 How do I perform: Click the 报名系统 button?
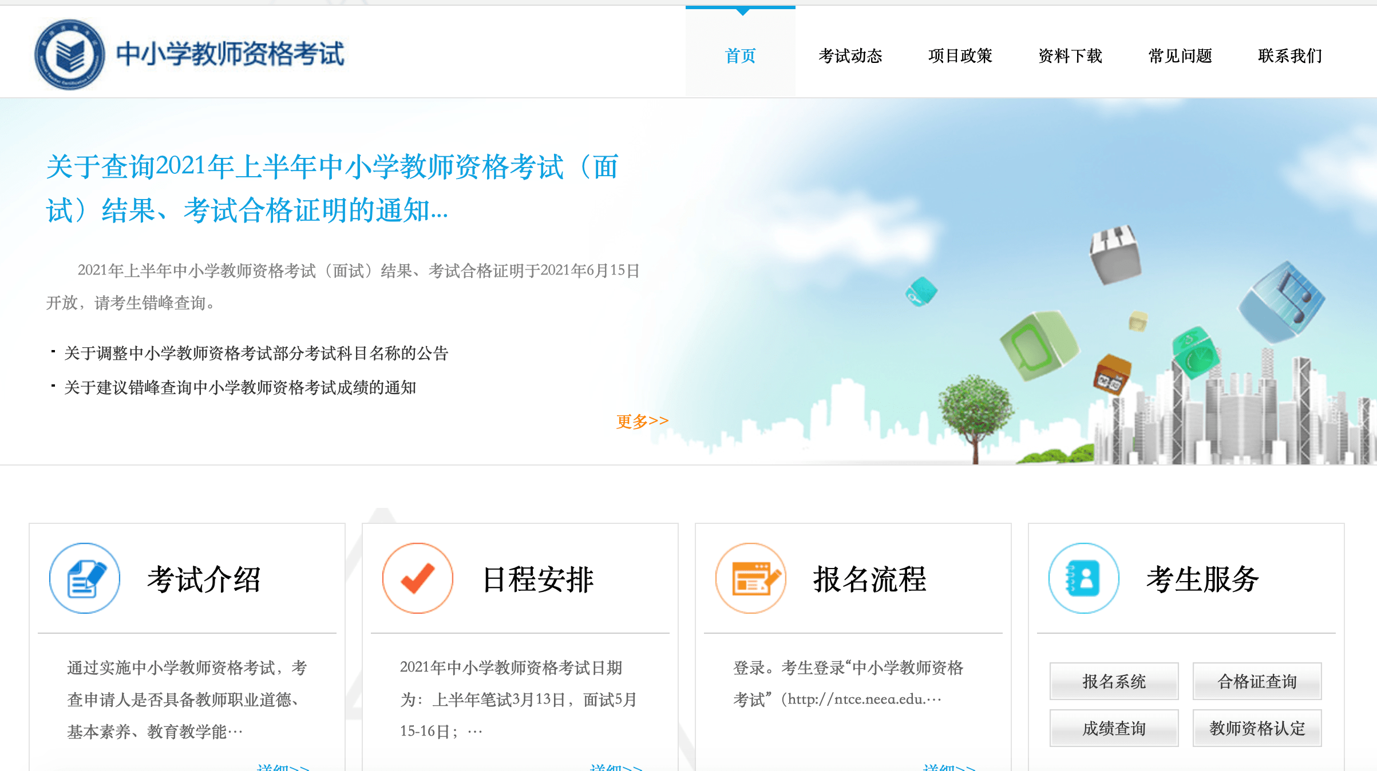click(x=1114, y=681)
